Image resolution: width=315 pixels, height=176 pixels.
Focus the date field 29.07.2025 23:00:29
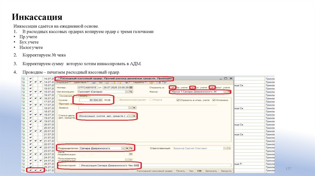click(116, 87)
